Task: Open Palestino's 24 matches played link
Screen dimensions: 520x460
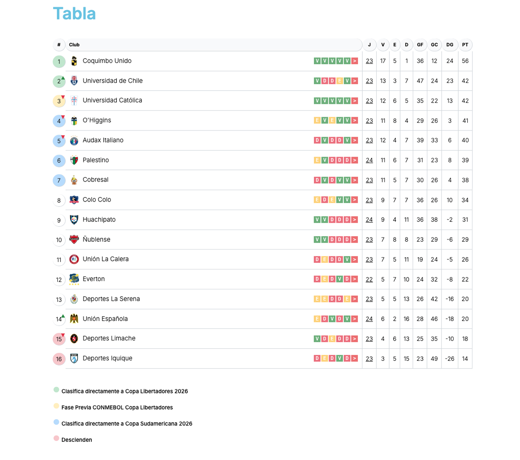Action: point(369,161)
